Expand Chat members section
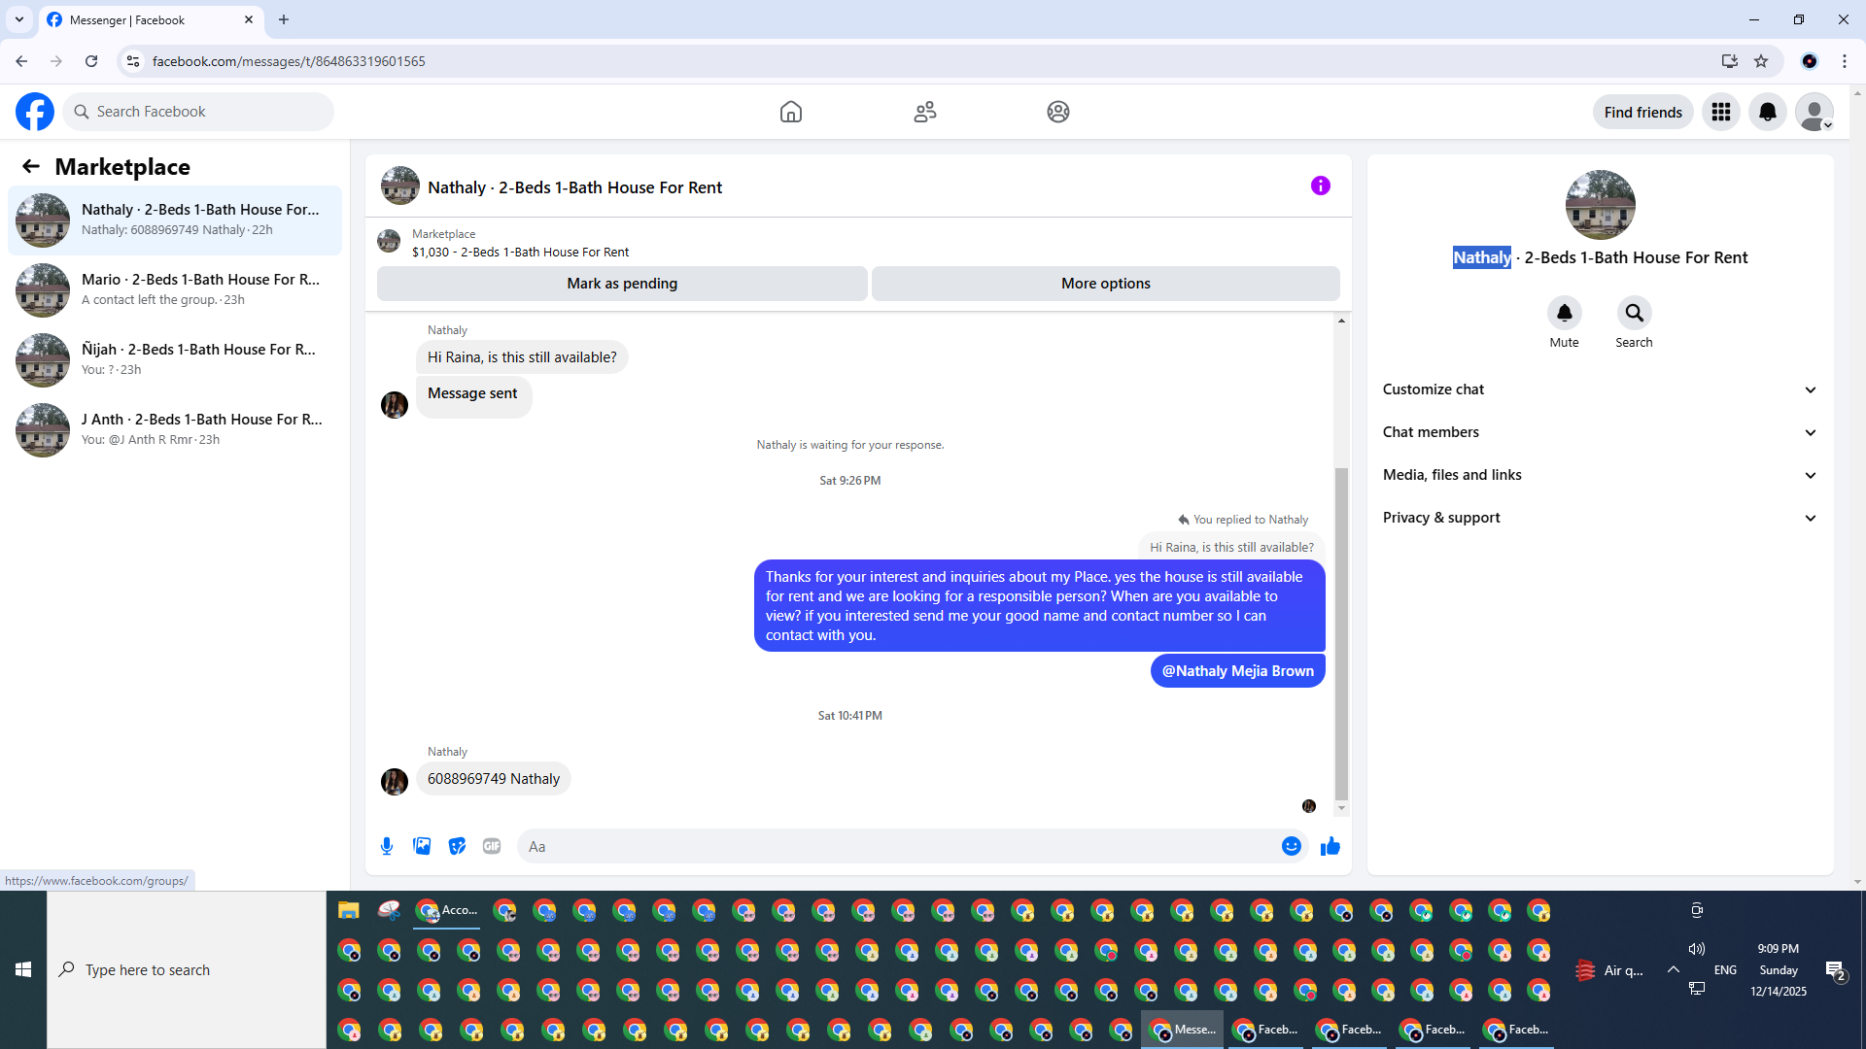This screenshot has height=1049, width=1866. [1599, 432]
